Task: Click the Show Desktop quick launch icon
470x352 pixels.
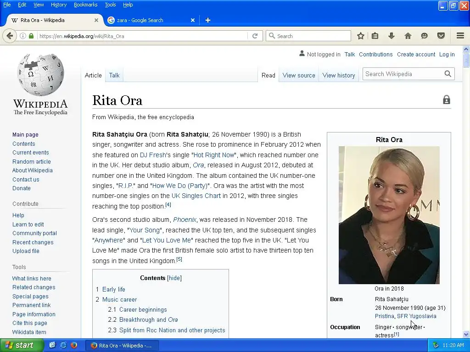Action: (52, 346)
